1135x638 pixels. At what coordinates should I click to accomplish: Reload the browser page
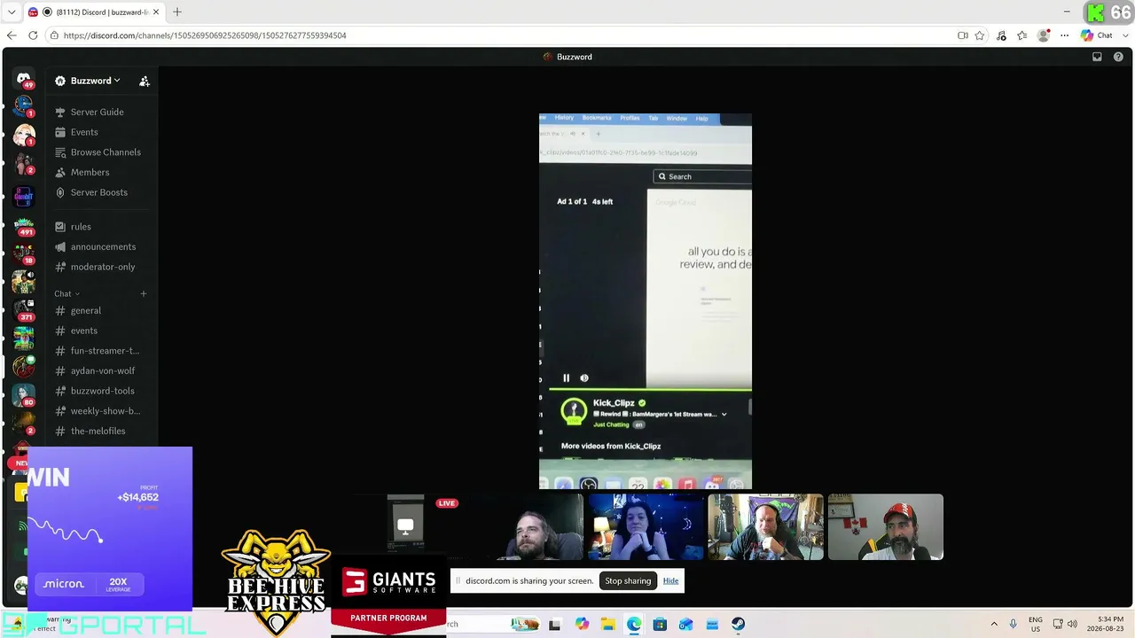[33, 35]
